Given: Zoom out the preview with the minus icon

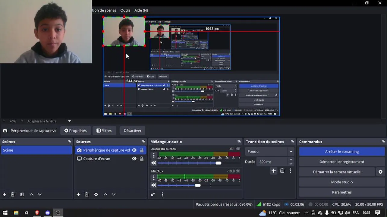Looking at the screenshot, I should (4, 121).
